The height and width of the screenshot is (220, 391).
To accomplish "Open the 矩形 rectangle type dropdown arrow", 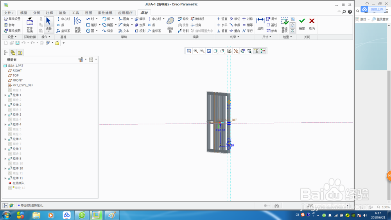I will click(x=99, y=25).
